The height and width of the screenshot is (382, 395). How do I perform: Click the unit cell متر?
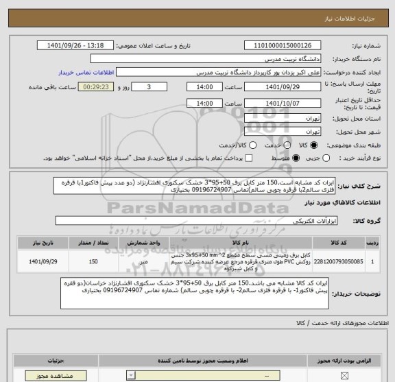[143, 261]
